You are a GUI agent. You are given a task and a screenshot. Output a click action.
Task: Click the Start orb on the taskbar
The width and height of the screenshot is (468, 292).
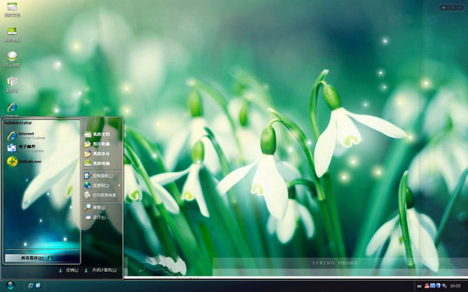pos(10,285)
